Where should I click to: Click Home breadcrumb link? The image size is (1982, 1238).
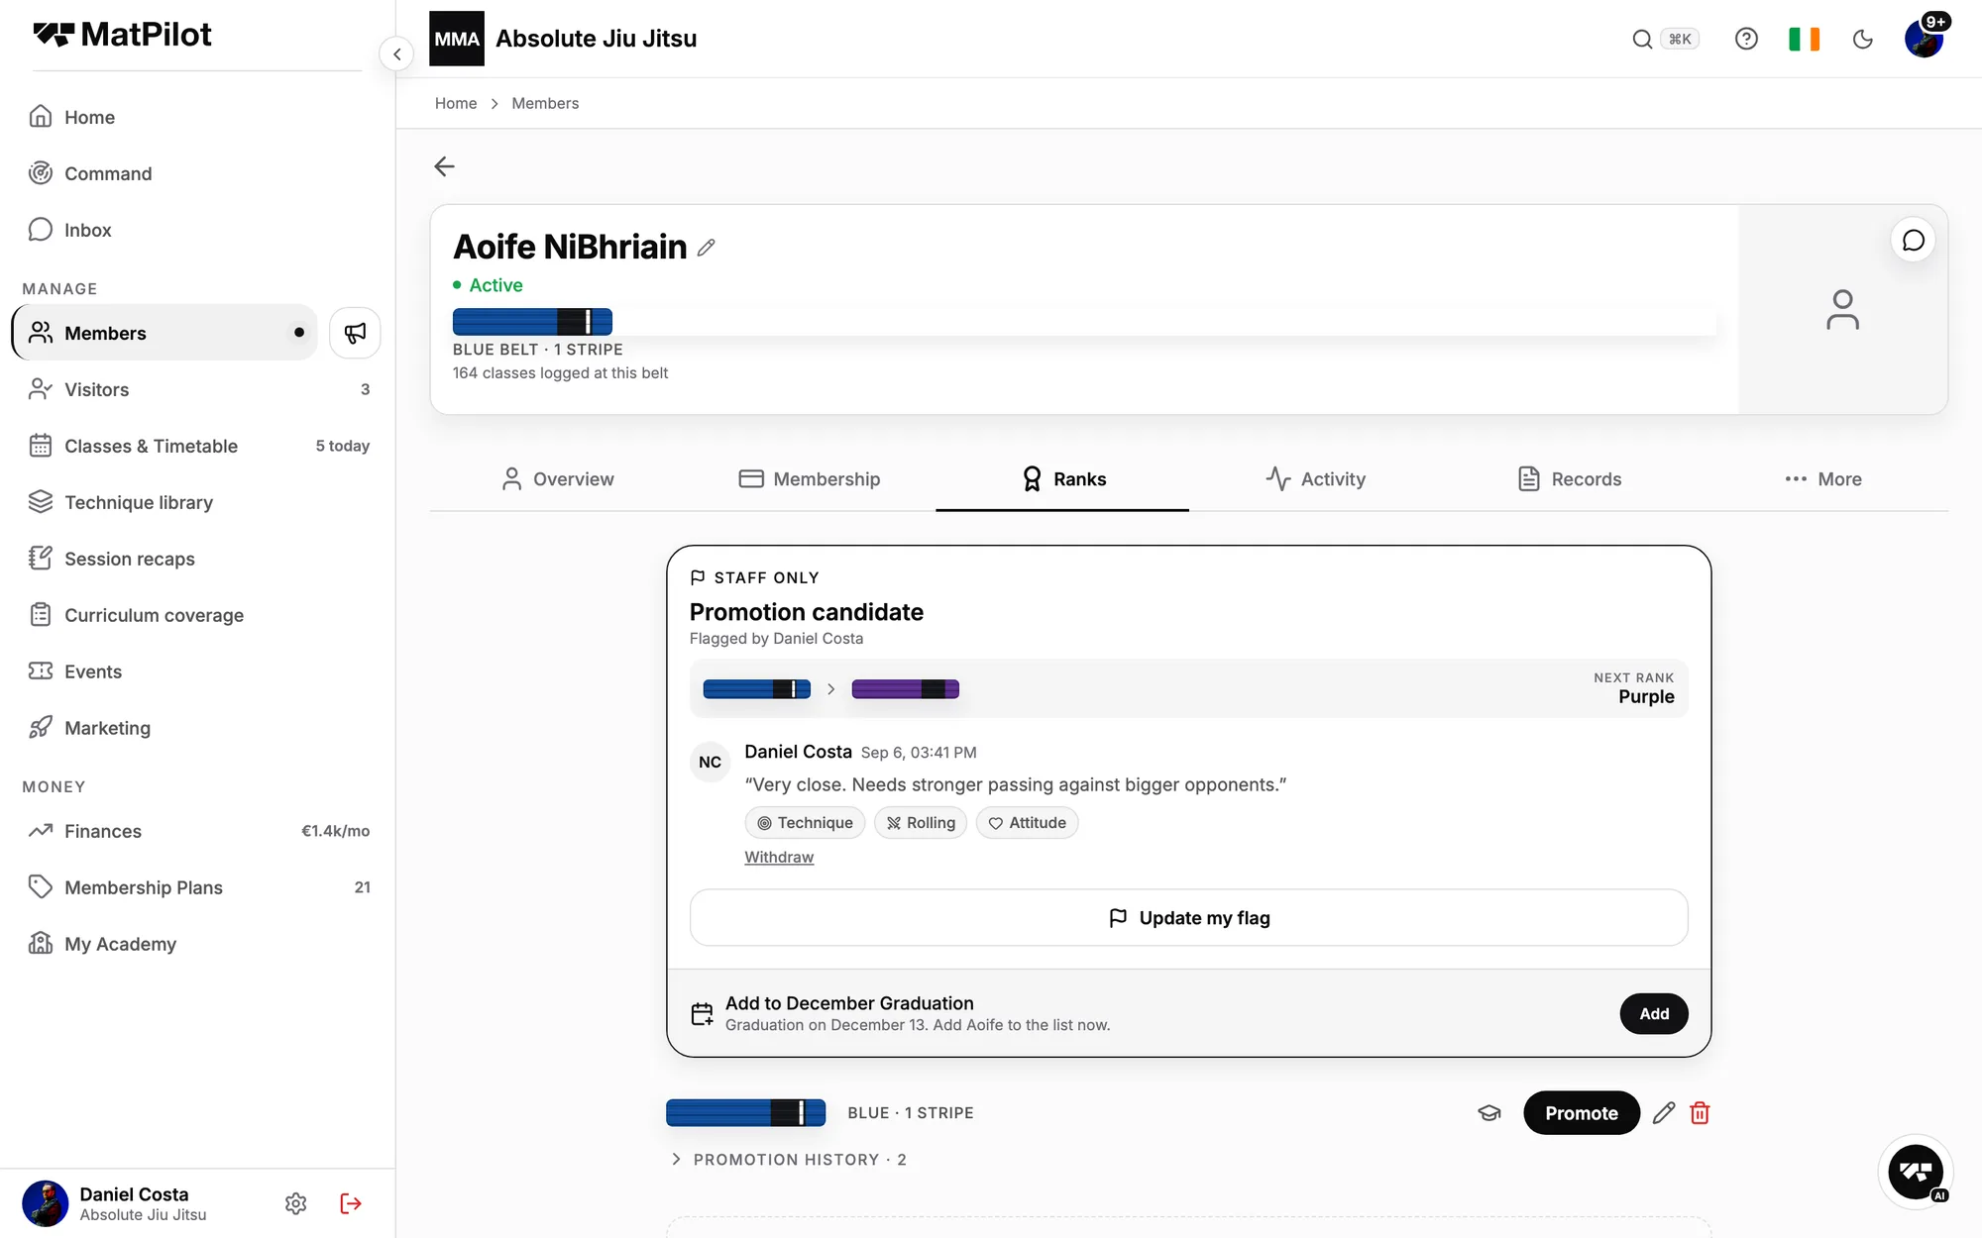(x=456, y=103)
